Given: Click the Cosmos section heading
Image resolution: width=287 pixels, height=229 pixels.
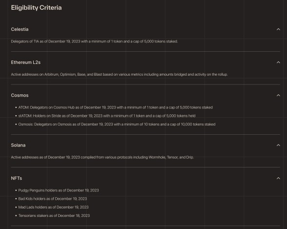Looking at the screenshot, I should (x=20, y=95).
